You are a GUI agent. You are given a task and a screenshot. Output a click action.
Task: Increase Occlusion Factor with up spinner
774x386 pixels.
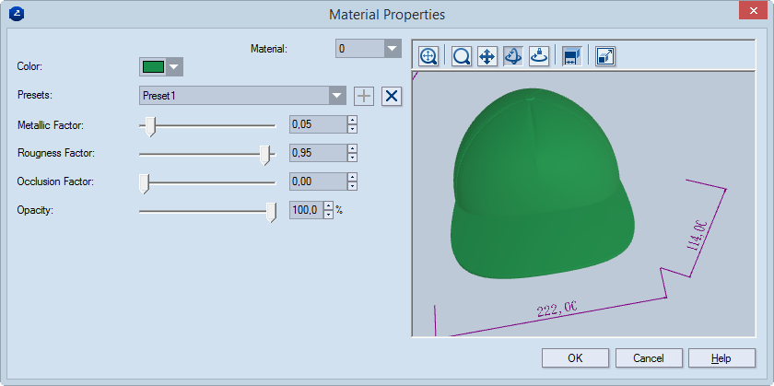tap(352, 177)
